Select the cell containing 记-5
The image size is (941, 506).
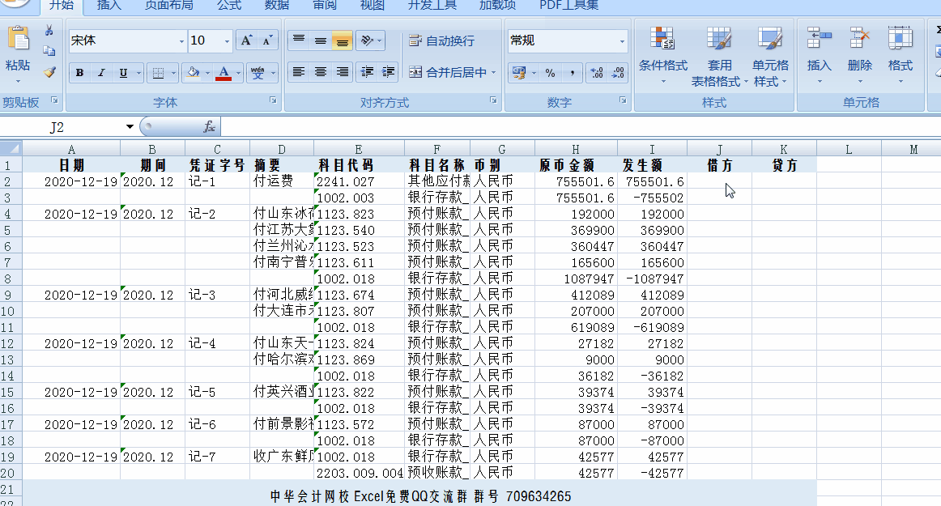coord(217,392)
